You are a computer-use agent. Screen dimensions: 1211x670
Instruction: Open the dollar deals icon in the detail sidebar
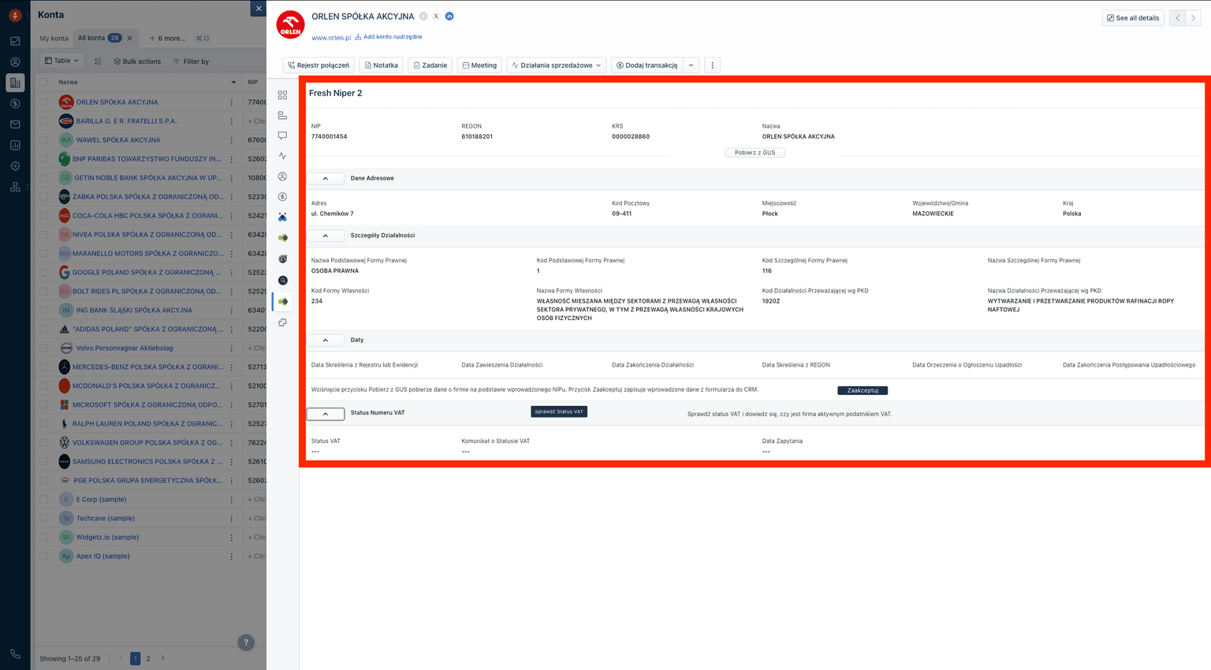[282, 197]
